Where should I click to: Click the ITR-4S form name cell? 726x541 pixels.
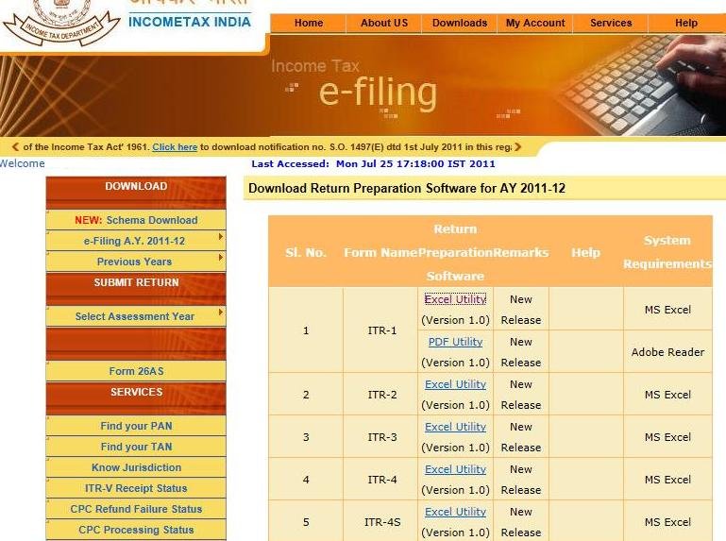tap(382, 522)
